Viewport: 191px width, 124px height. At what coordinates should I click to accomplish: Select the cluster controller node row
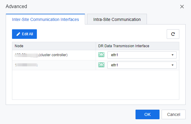tap(53, 55)
